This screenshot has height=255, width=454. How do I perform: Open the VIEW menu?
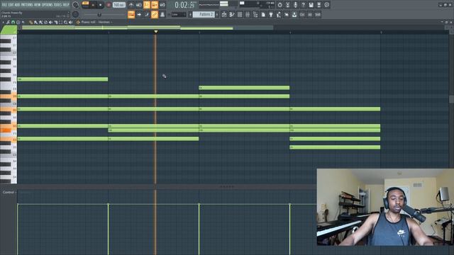point(38,5)
